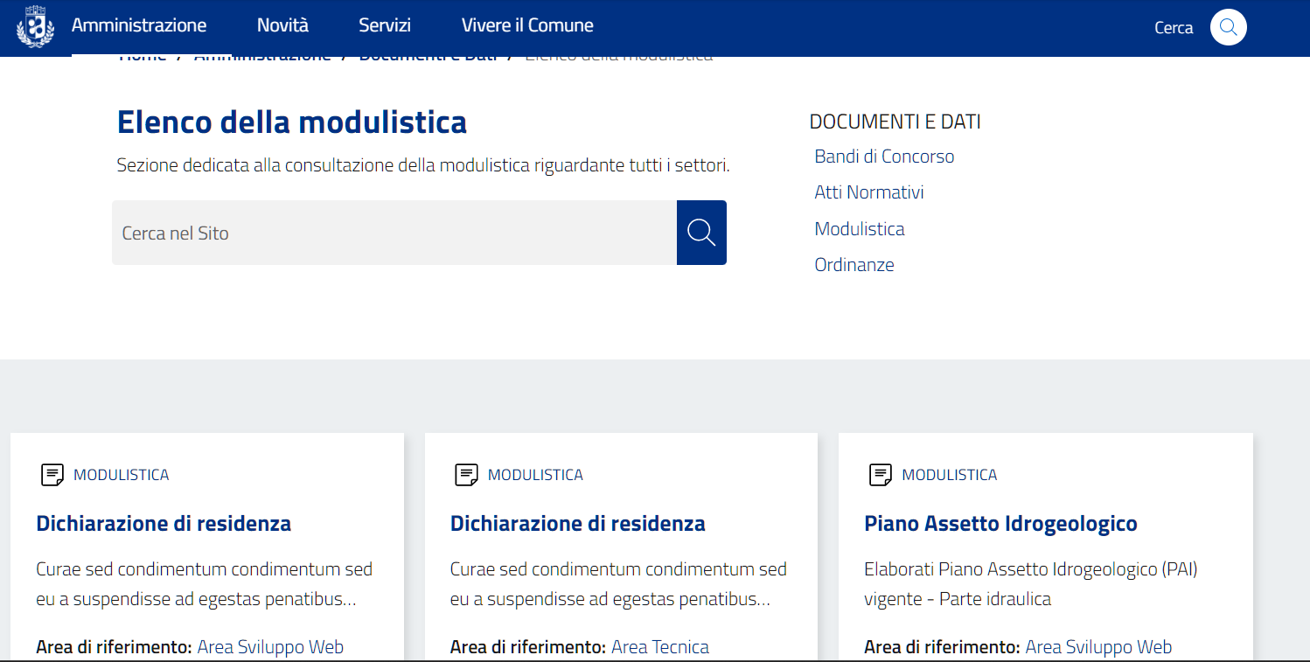Open the Amministrazione menu
This screenshot has height=662, width=1310.
tap(139, 25)
